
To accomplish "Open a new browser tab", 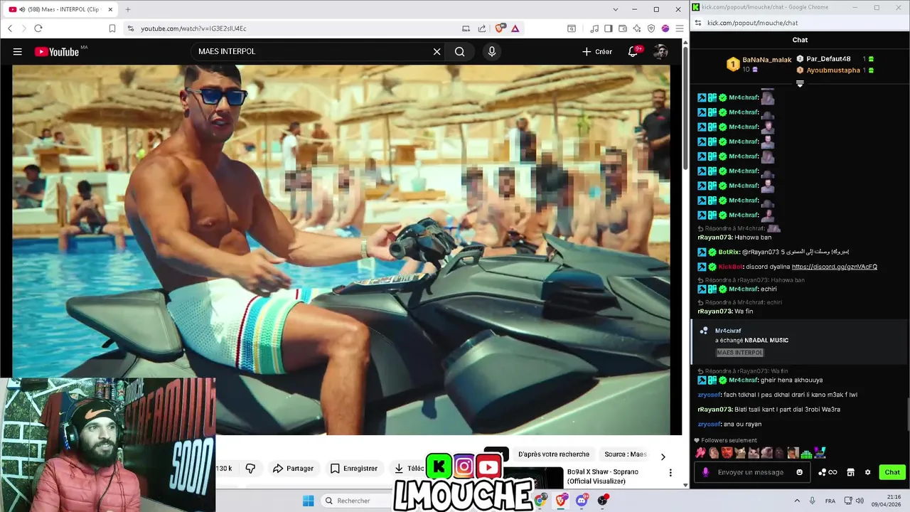I will pos(128,9).
